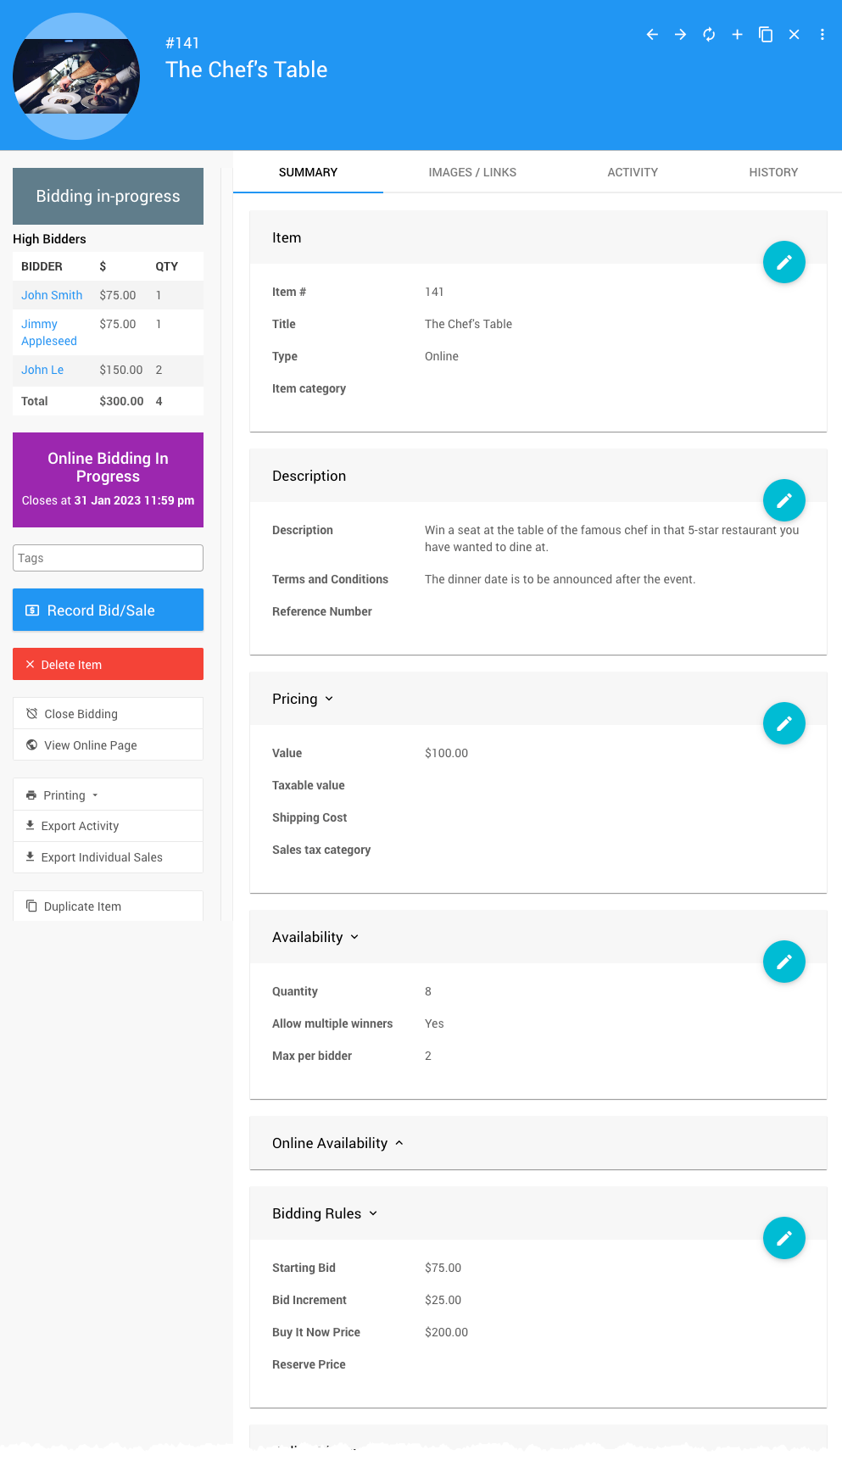
Task: Click the Record Bid/Sale button
Action: pos(109,611)
